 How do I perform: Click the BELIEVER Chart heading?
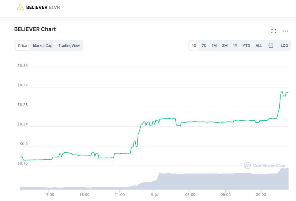[35, 29]
